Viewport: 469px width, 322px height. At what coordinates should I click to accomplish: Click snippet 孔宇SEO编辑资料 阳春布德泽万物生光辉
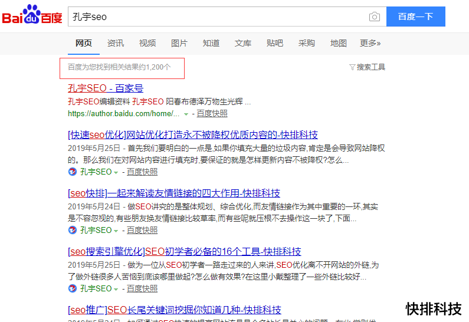[159, 101]
